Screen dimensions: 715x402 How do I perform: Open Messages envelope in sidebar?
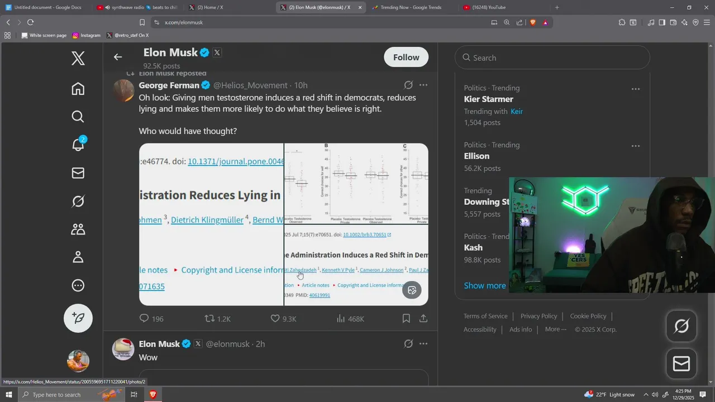tap(78, 173)
